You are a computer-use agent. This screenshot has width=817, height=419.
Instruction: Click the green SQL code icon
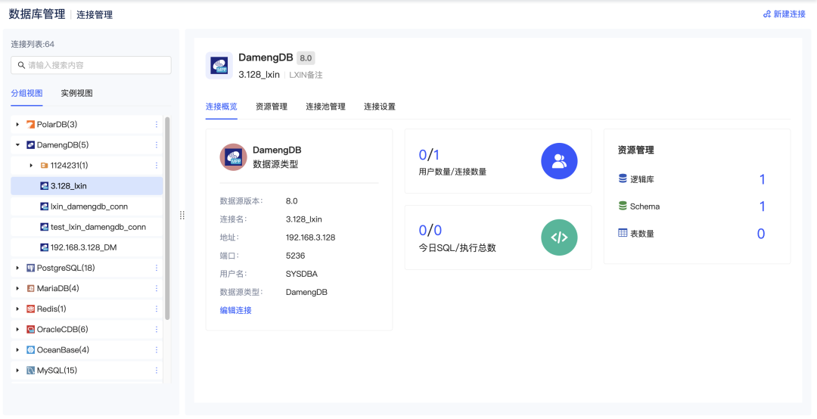tap(559, 237)
